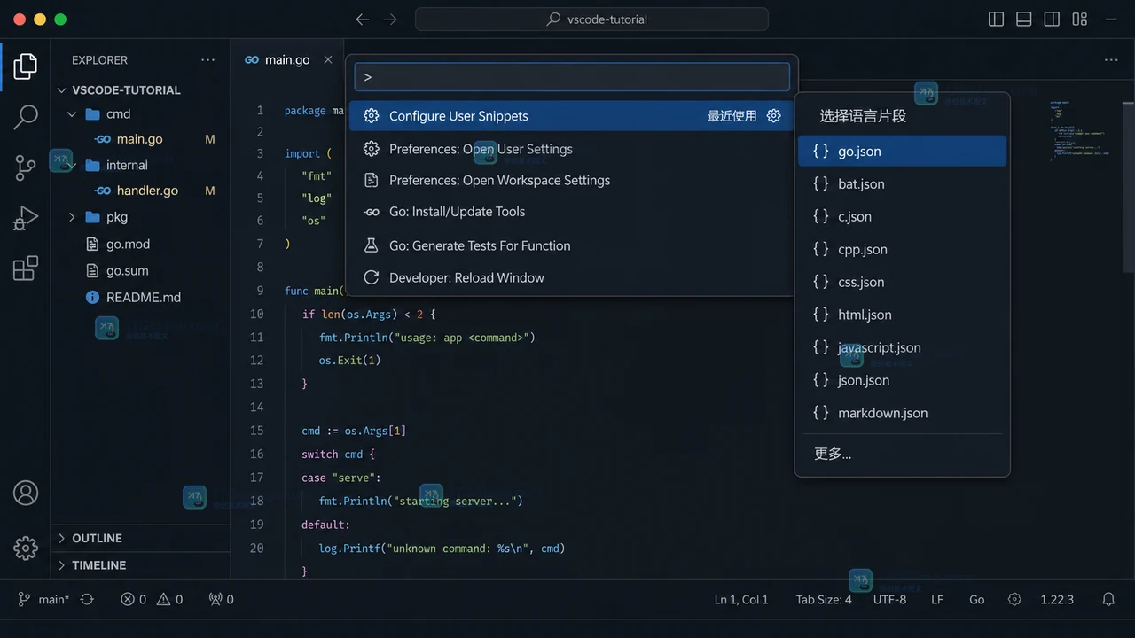Collapse the internal folder
Viewport: 1135px width, 638px height.
point(73,166)
